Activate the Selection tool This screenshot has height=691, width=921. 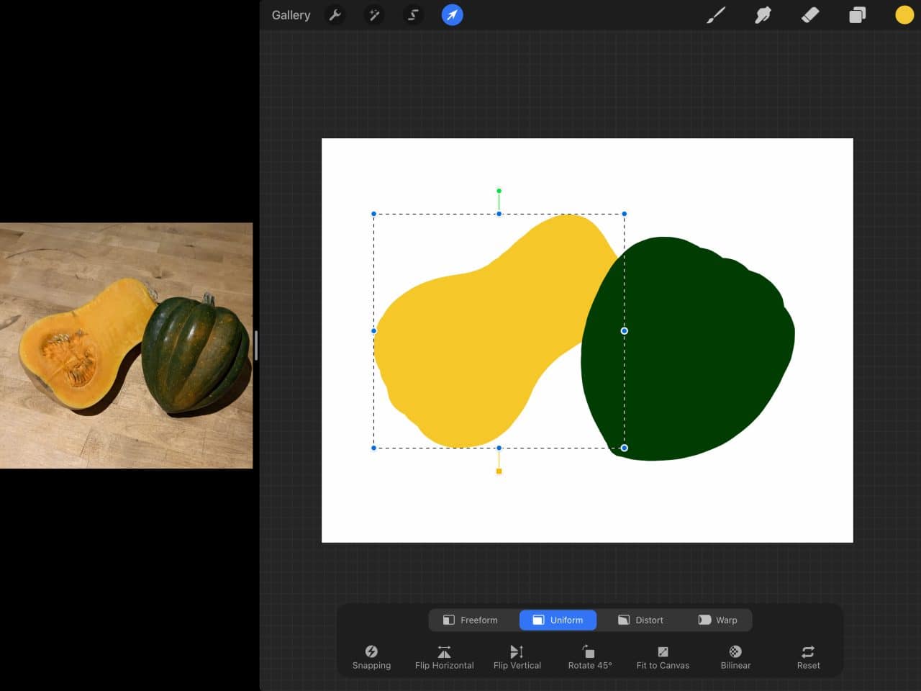(x=412, y=14)
